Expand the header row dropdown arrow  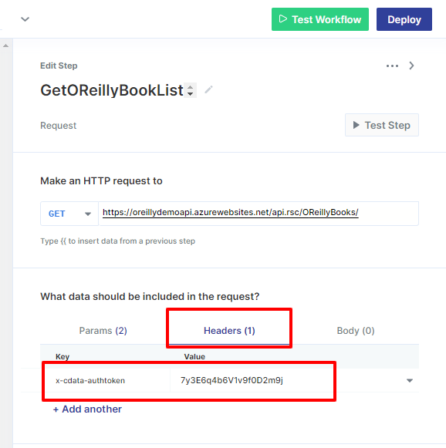[410, 381]
